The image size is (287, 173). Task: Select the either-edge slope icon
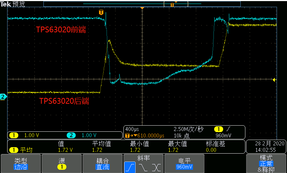tap(156, 167)
